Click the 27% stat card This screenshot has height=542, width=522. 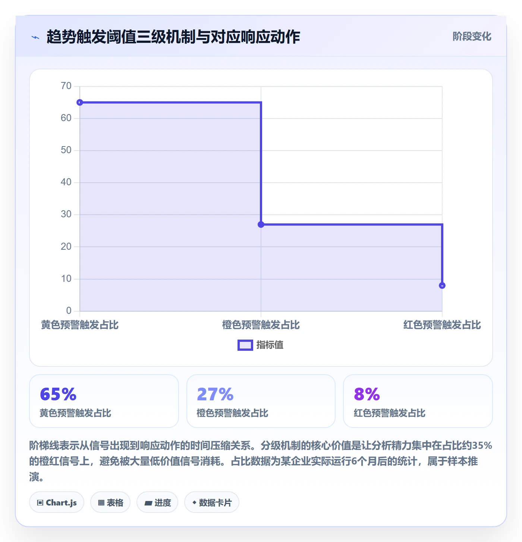coord(261,401)
